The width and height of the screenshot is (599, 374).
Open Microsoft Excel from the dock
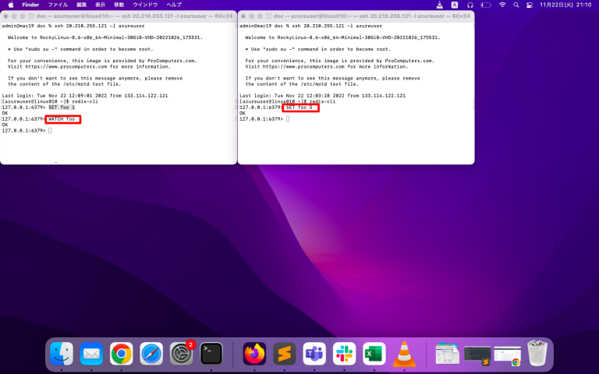[374, 355]
